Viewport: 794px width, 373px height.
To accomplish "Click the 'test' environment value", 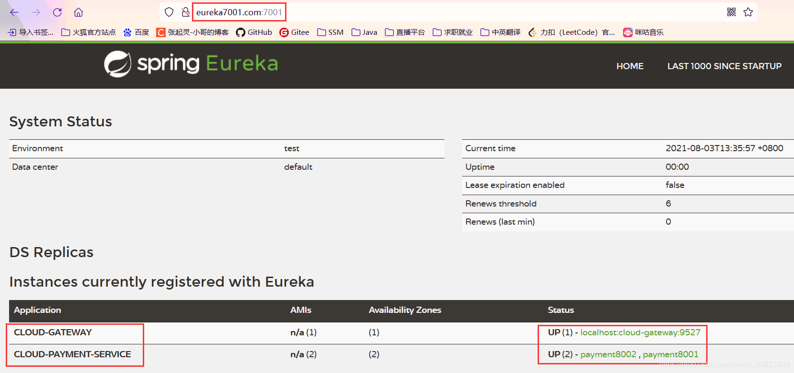I will click(292, 149).
